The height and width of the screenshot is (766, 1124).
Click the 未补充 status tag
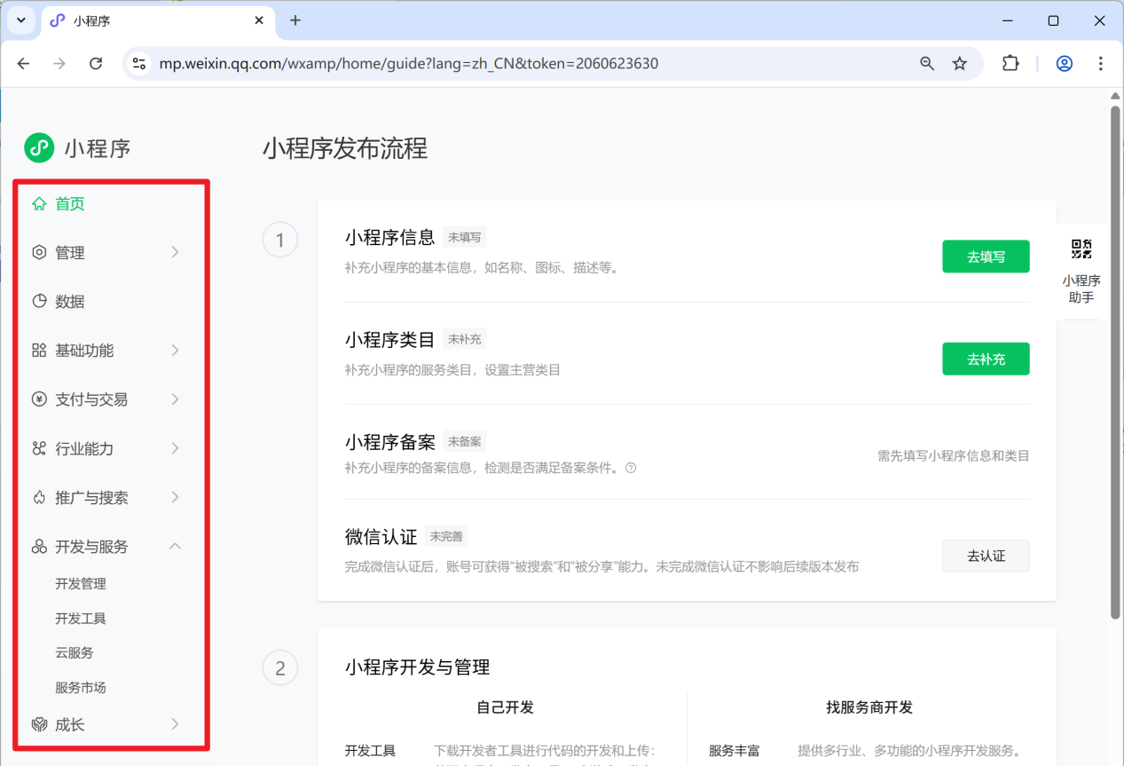pos(465,340)
